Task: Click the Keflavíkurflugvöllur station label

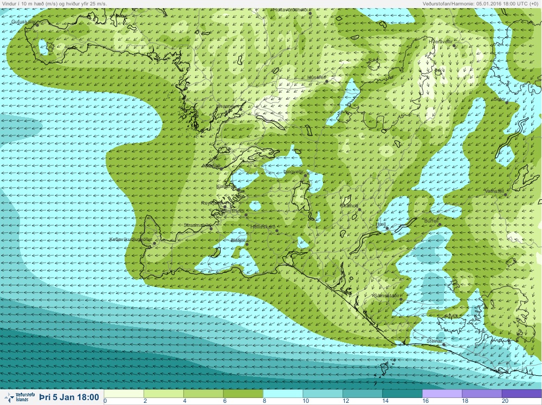Action: 131,239
